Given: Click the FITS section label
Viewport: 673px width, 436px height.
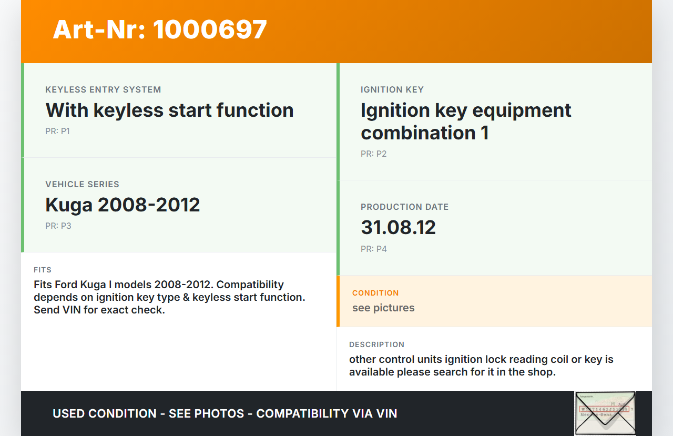Looking at the screenshot, I should click(x=43, y=270).
